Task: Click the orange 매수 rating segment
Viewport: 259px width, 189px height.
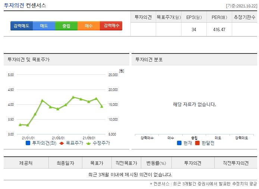Action: [x=89, y=26]
